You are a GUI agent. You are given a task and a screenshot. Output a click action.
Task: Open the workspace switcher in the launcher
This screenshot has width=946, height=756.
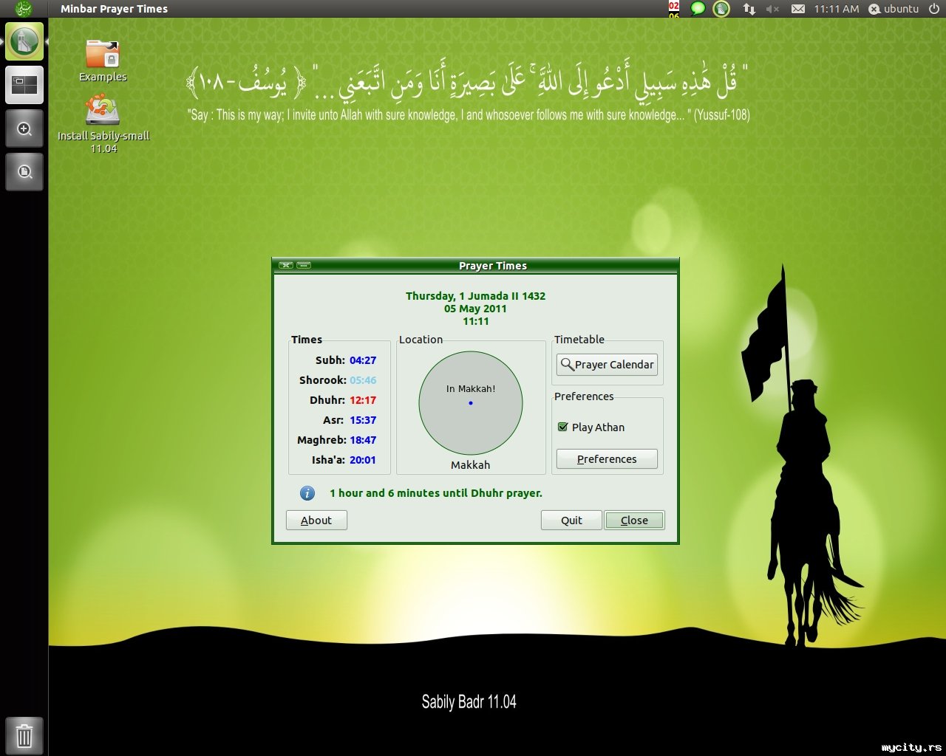(24, 85)
